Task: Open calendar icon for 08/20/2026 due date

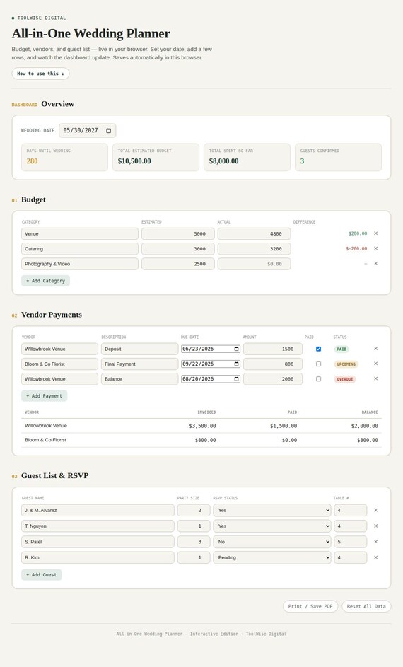Action: pos(236,378)
